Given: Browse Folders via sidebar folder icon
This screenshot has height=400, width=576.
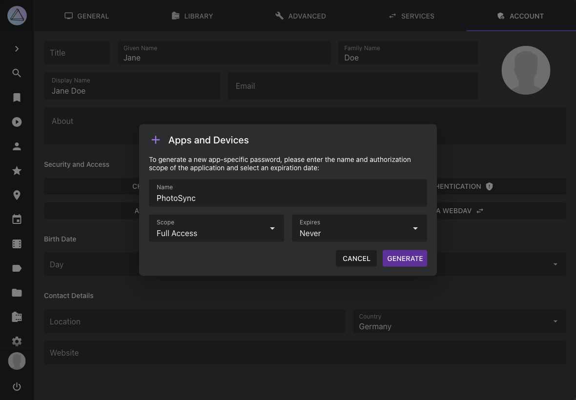Looking at the screenshot, I should [x=17, y=293].
